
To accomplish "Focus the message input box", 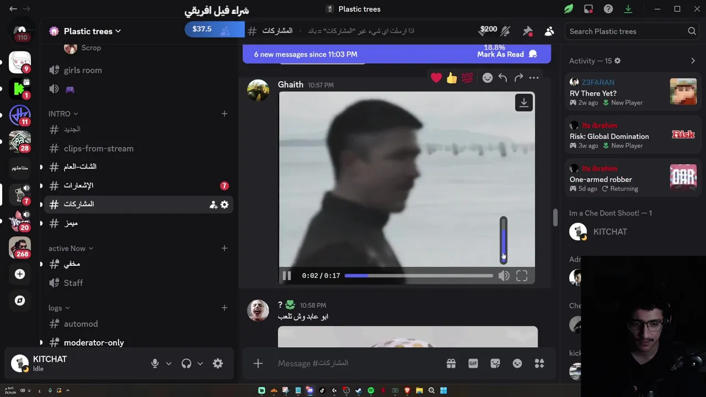I will [359, 363].
